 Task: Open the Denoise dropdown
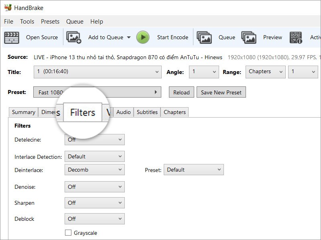(x=95, y=187)
